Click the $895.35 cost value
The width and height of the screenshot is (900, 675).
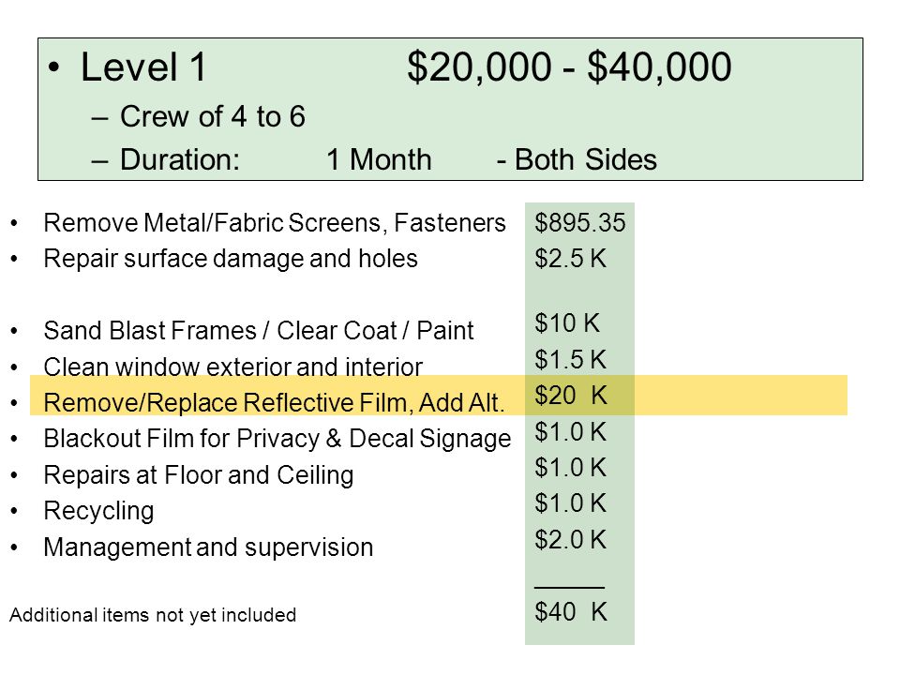pyautogui.click(x=579, y=223)
